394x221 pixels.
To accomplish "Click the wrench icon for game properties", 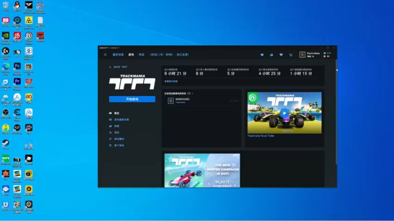I will click(x=110, y=139).
